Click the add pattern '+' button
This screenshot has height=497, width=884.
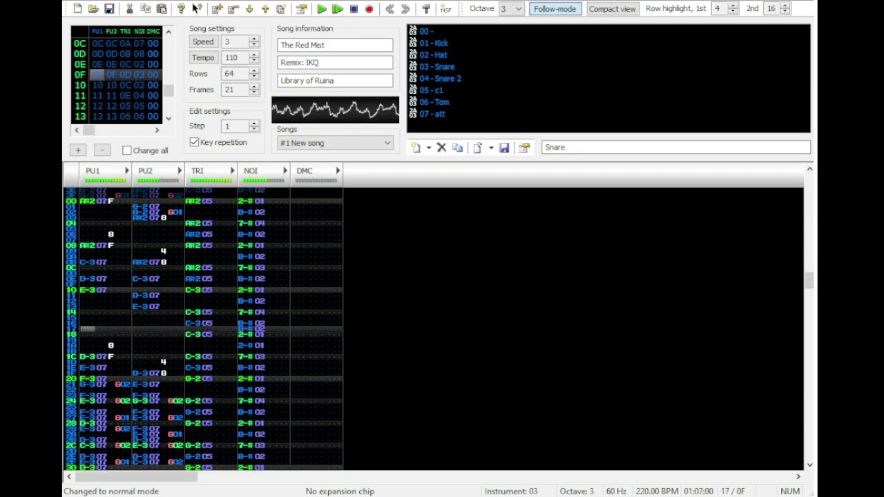pyautogui.click(x=78, y=150)
